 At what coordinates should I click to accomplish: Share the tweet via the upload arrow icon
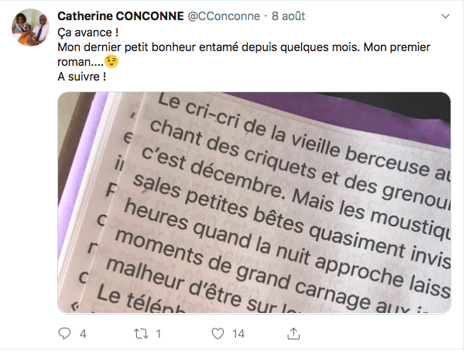[x=293, y=333]
